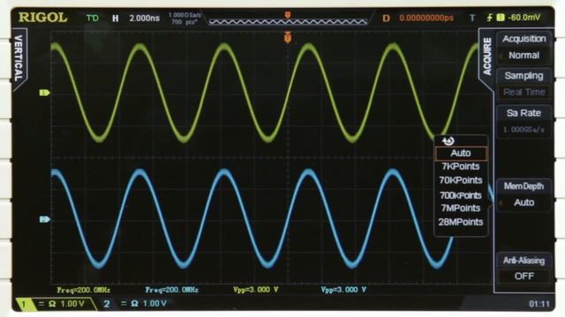Click the Sa Rate value box
The height and width of the screenshot is (317, 565).
(x=524, y=129)
